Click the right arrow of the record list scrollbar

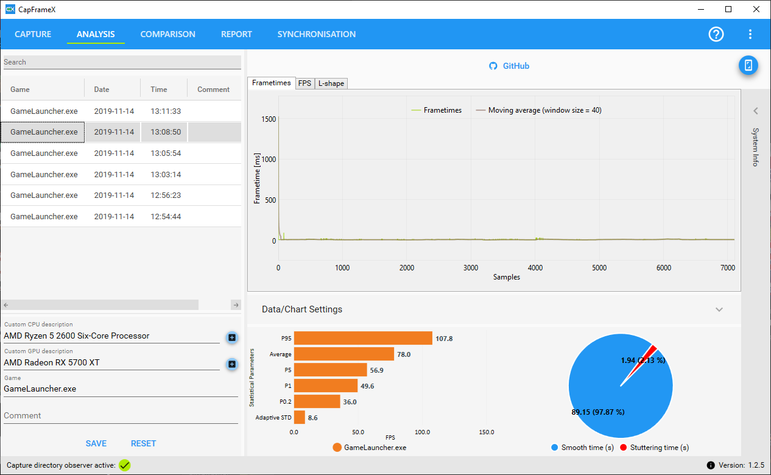click(x=236, y=304)
